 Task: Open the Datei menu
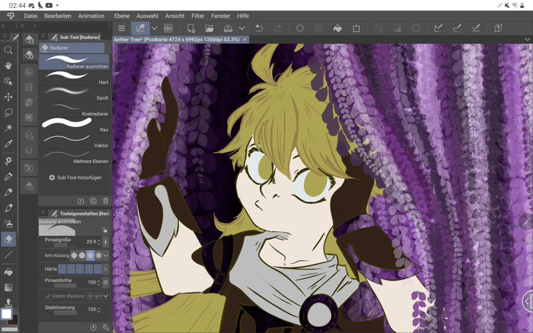[31, 16]
